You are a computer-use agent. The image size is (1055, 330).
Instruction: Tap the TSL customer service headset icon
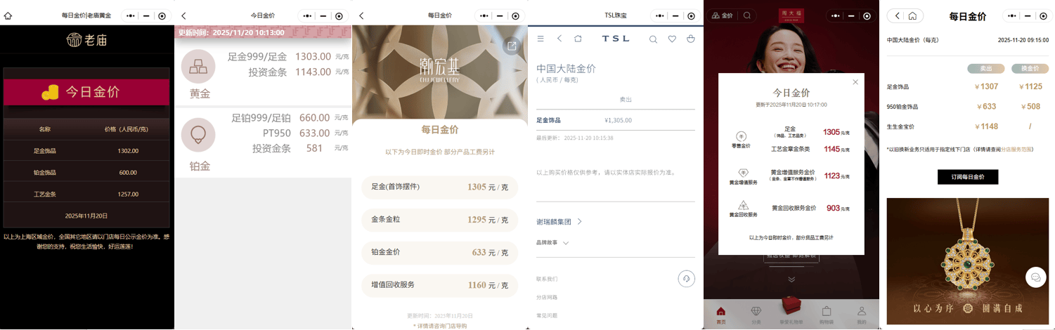pyautogui.click(x=686, y=278)
